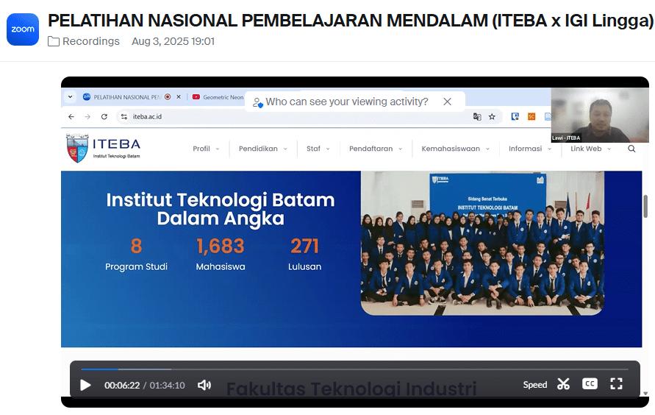Image resolution: width=655 pixels, height=415 pixels.
Task: Open the scissors trim tool
Action: [x=563, y=383]
